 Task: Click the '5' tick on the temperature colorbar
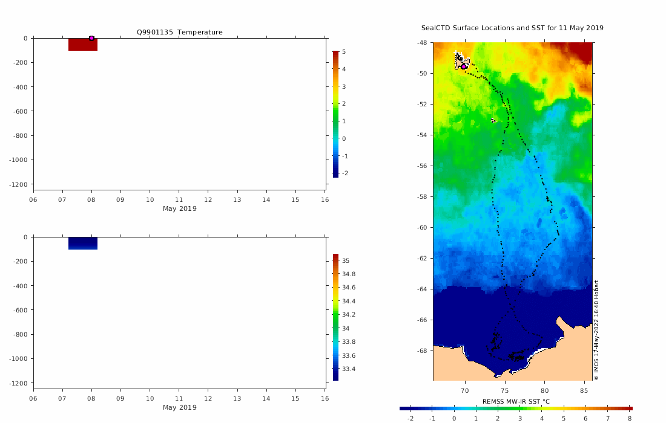pyautogui.click(x=344, y=52)
